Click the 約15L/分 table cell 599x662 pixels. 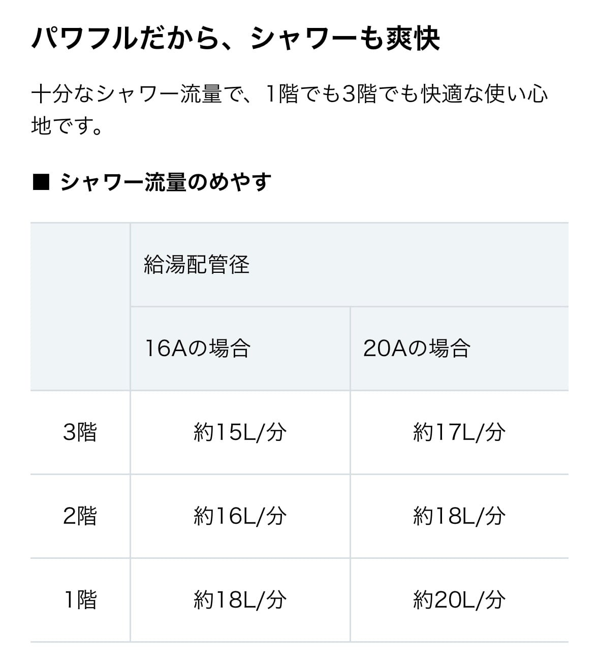pyautogui.click(x=240, y=432)
